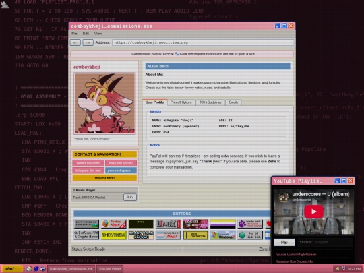364x273 pixels.
Task: Click the under construction warning badge
Action: point(195,235)
